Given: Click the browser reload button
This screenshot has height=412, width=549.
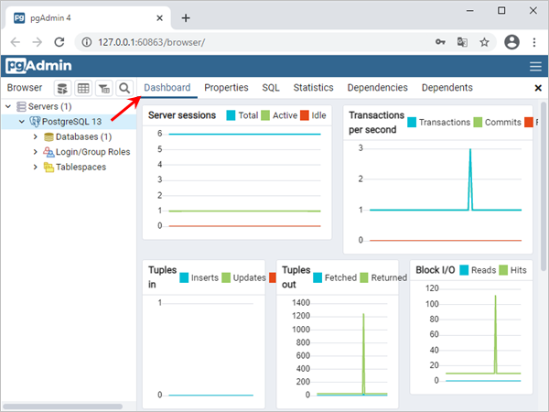Looking at the screenshot, I should click(x=59, y=42).
